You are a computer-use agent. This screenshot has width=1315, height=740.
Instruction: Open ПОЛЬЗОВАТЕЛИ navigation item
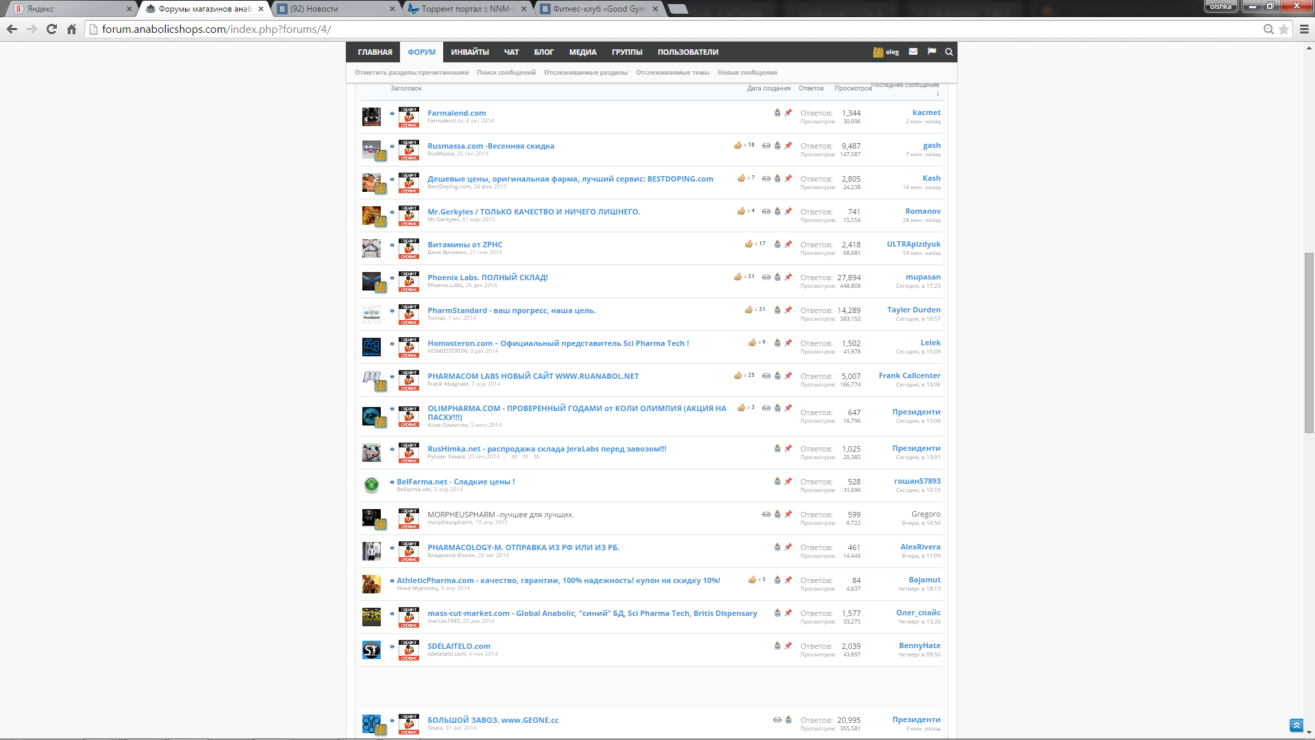tap(688, 52)
